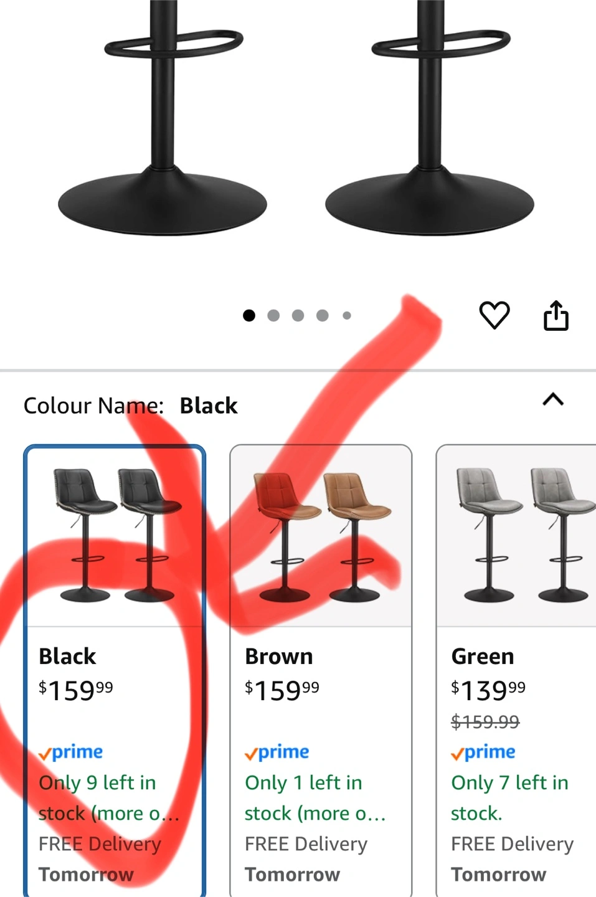This screenshot has width=596, height=897.
Task: Tap the black bar stools thumbnail
Action: pos(115,536)
